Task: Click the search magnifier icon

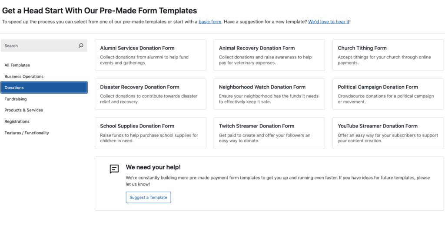Action: [x=81, y=46]
